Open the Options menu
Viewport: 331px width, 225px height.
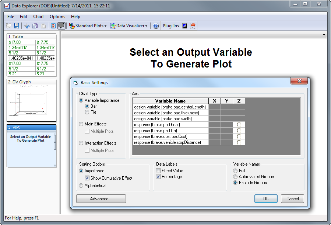pyautogui.click(x=57, y=17)
